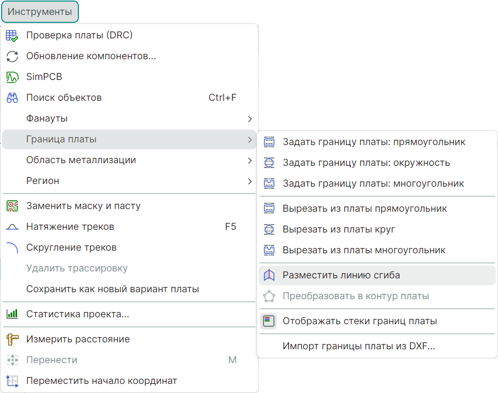
Task: Choose Импорт границы платы из DXF
Action: pos(358,347)
